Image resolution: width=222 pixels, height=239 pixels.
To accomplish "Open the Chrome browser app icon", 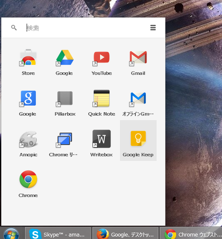I will coord(28,179).
